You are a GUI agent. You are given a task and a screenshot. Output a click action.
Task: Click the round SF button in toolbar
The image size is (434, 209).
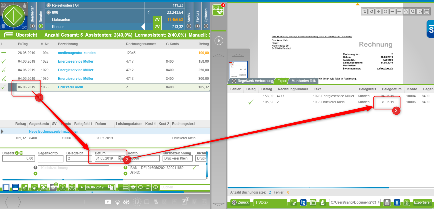tap(72, 187)
